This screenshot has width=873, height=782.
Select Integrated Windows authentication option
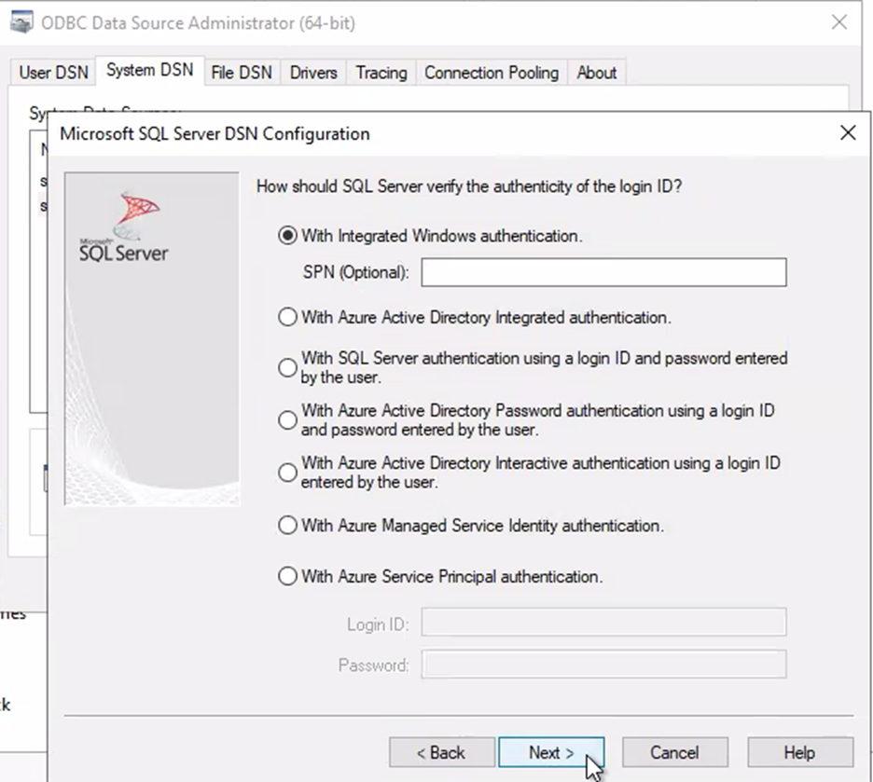(x=287, y=236)
